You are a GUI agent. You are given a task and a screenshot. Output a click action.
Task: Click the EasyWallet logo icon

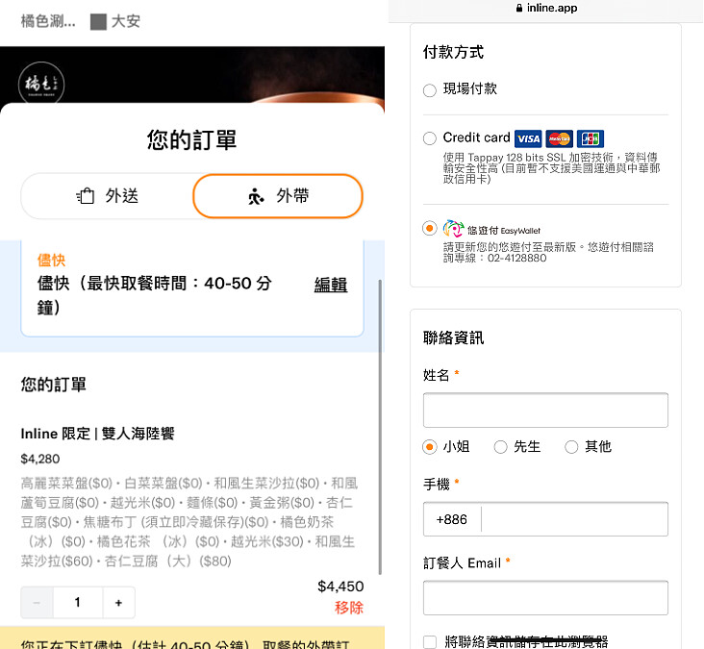click(453, 229)
